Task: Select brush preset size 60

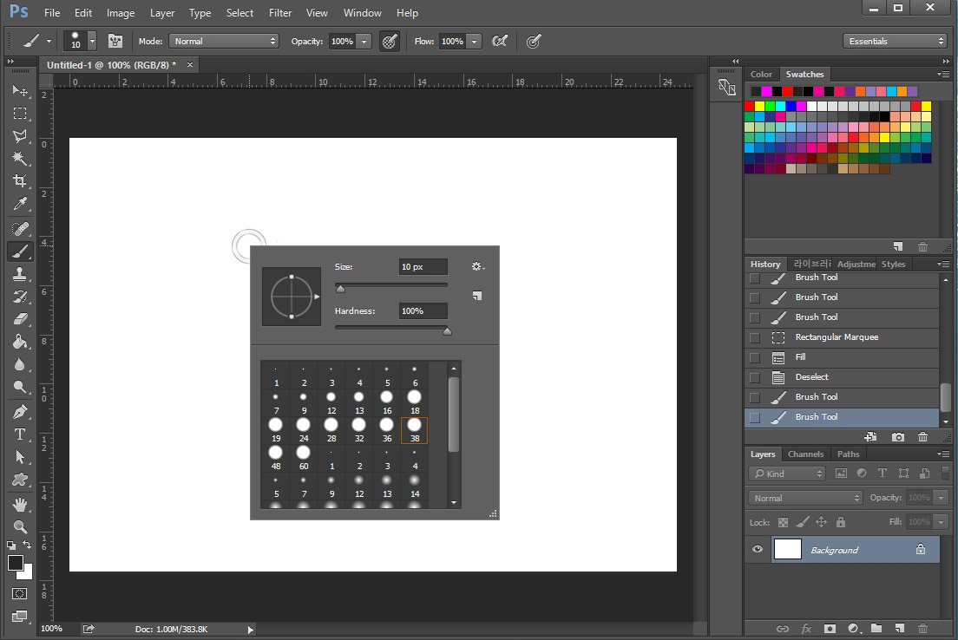Action: (303, 457)
